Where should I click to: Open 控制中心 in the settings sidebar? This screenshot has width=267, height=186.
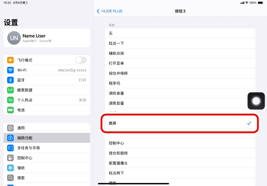(47, 158)
